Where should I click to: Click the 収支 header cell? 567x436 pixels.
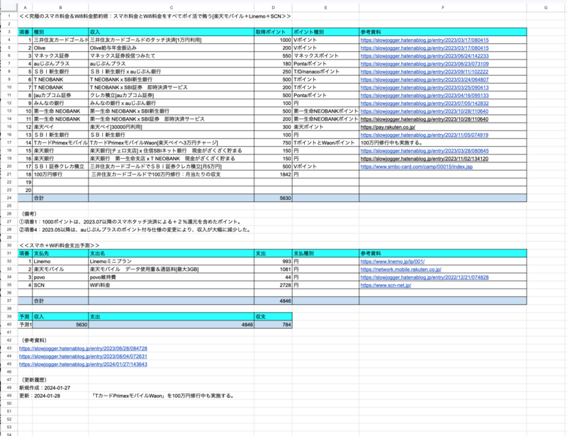(x=273, y=317)
